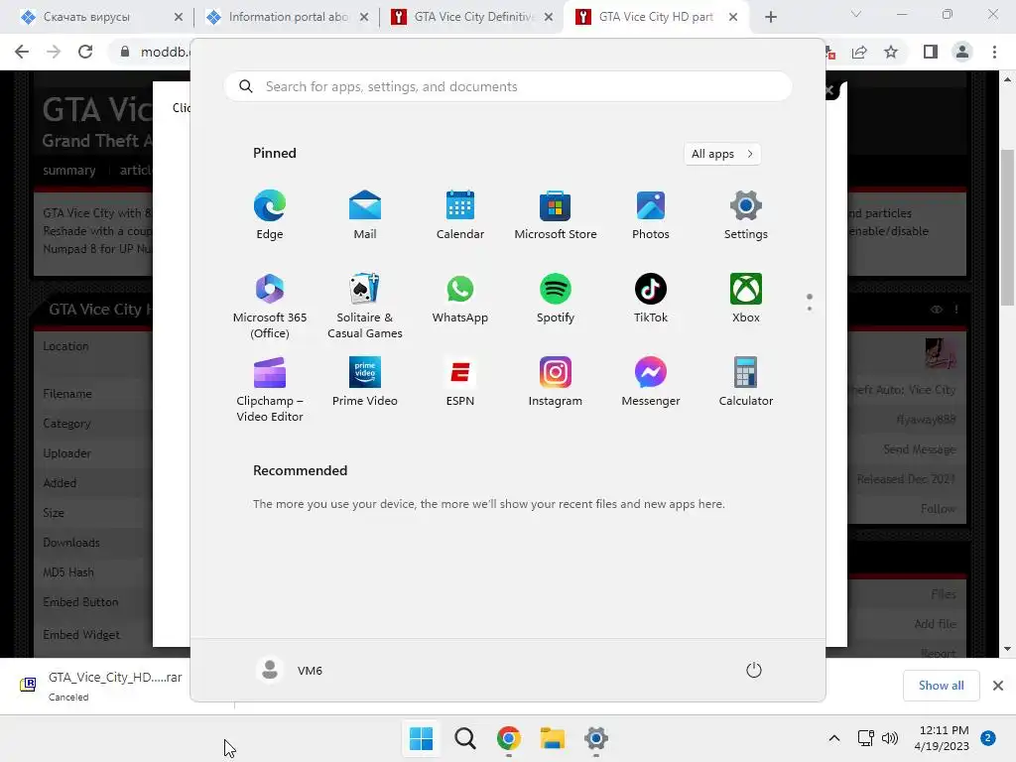
Task: Open the clock and date panel
Action: point(942,738)
